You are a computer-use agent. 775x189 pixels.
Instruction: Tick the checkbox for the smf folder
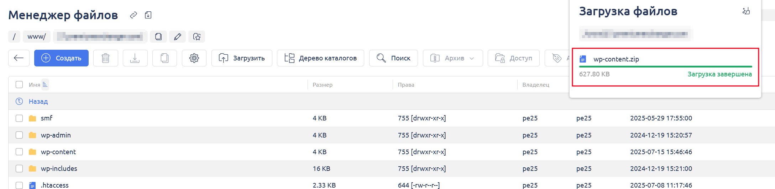pyautogui.click(x=19, y=118)
